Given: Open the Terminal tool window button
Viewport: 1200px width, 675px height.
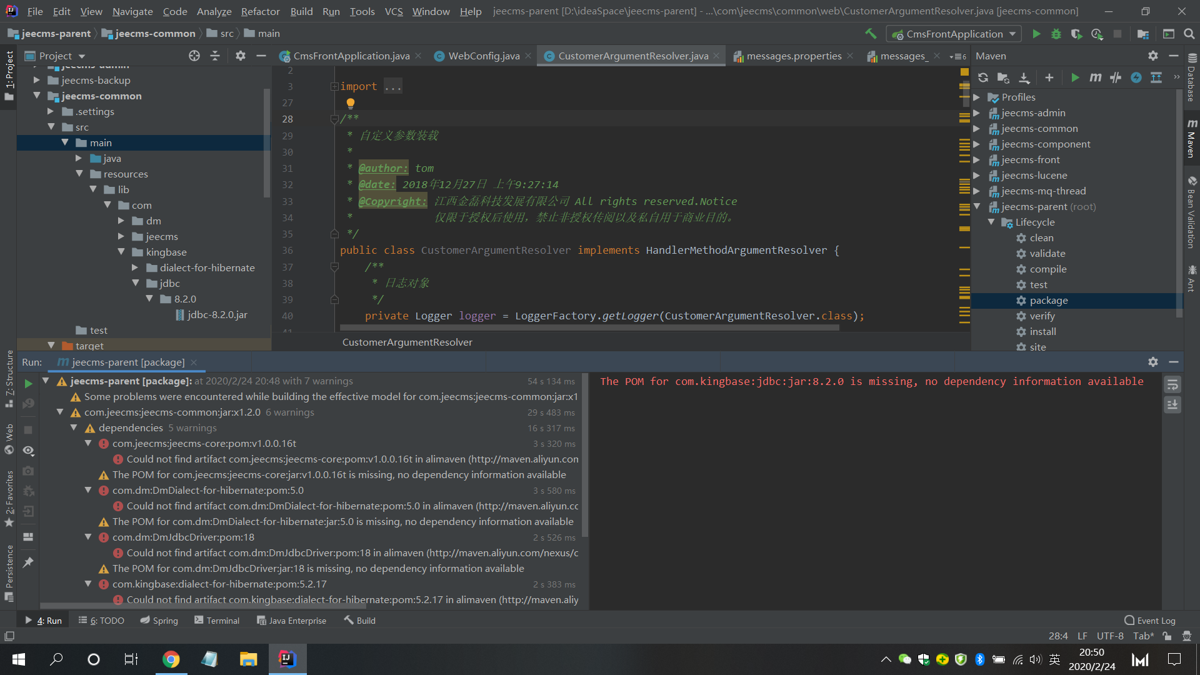Looking at the screenshot, I should (x=216, y=620).
